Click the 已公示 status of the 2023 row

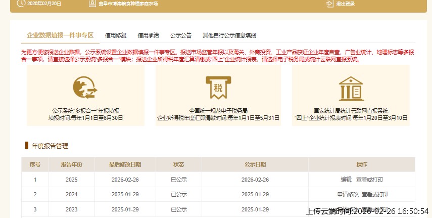tap(179, 209)
